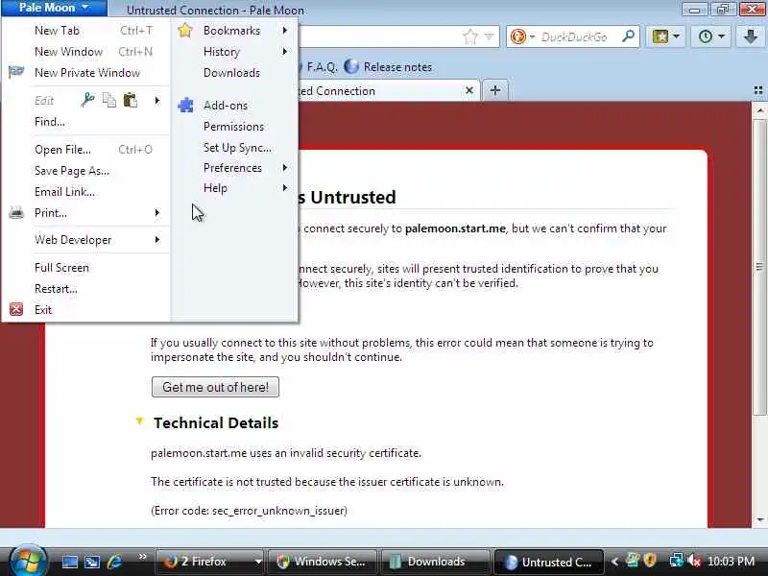The image size is (768, 576).
Task: Click the Get me out of here! button
Action: tap(215, 387)
